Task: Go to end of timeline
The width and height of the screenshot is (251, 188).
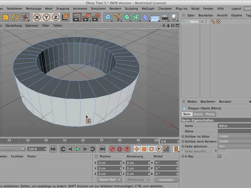Action: tap(102, 149)
